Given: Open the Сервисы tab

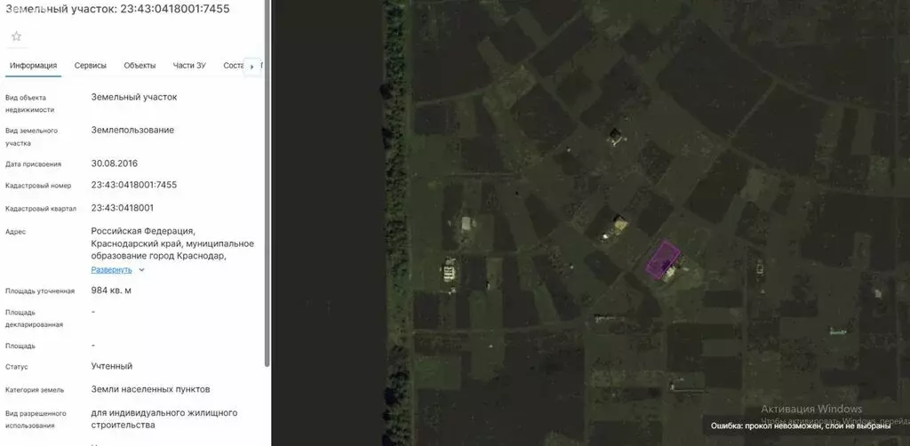Looking at the screenshot, I should (91, 66).
